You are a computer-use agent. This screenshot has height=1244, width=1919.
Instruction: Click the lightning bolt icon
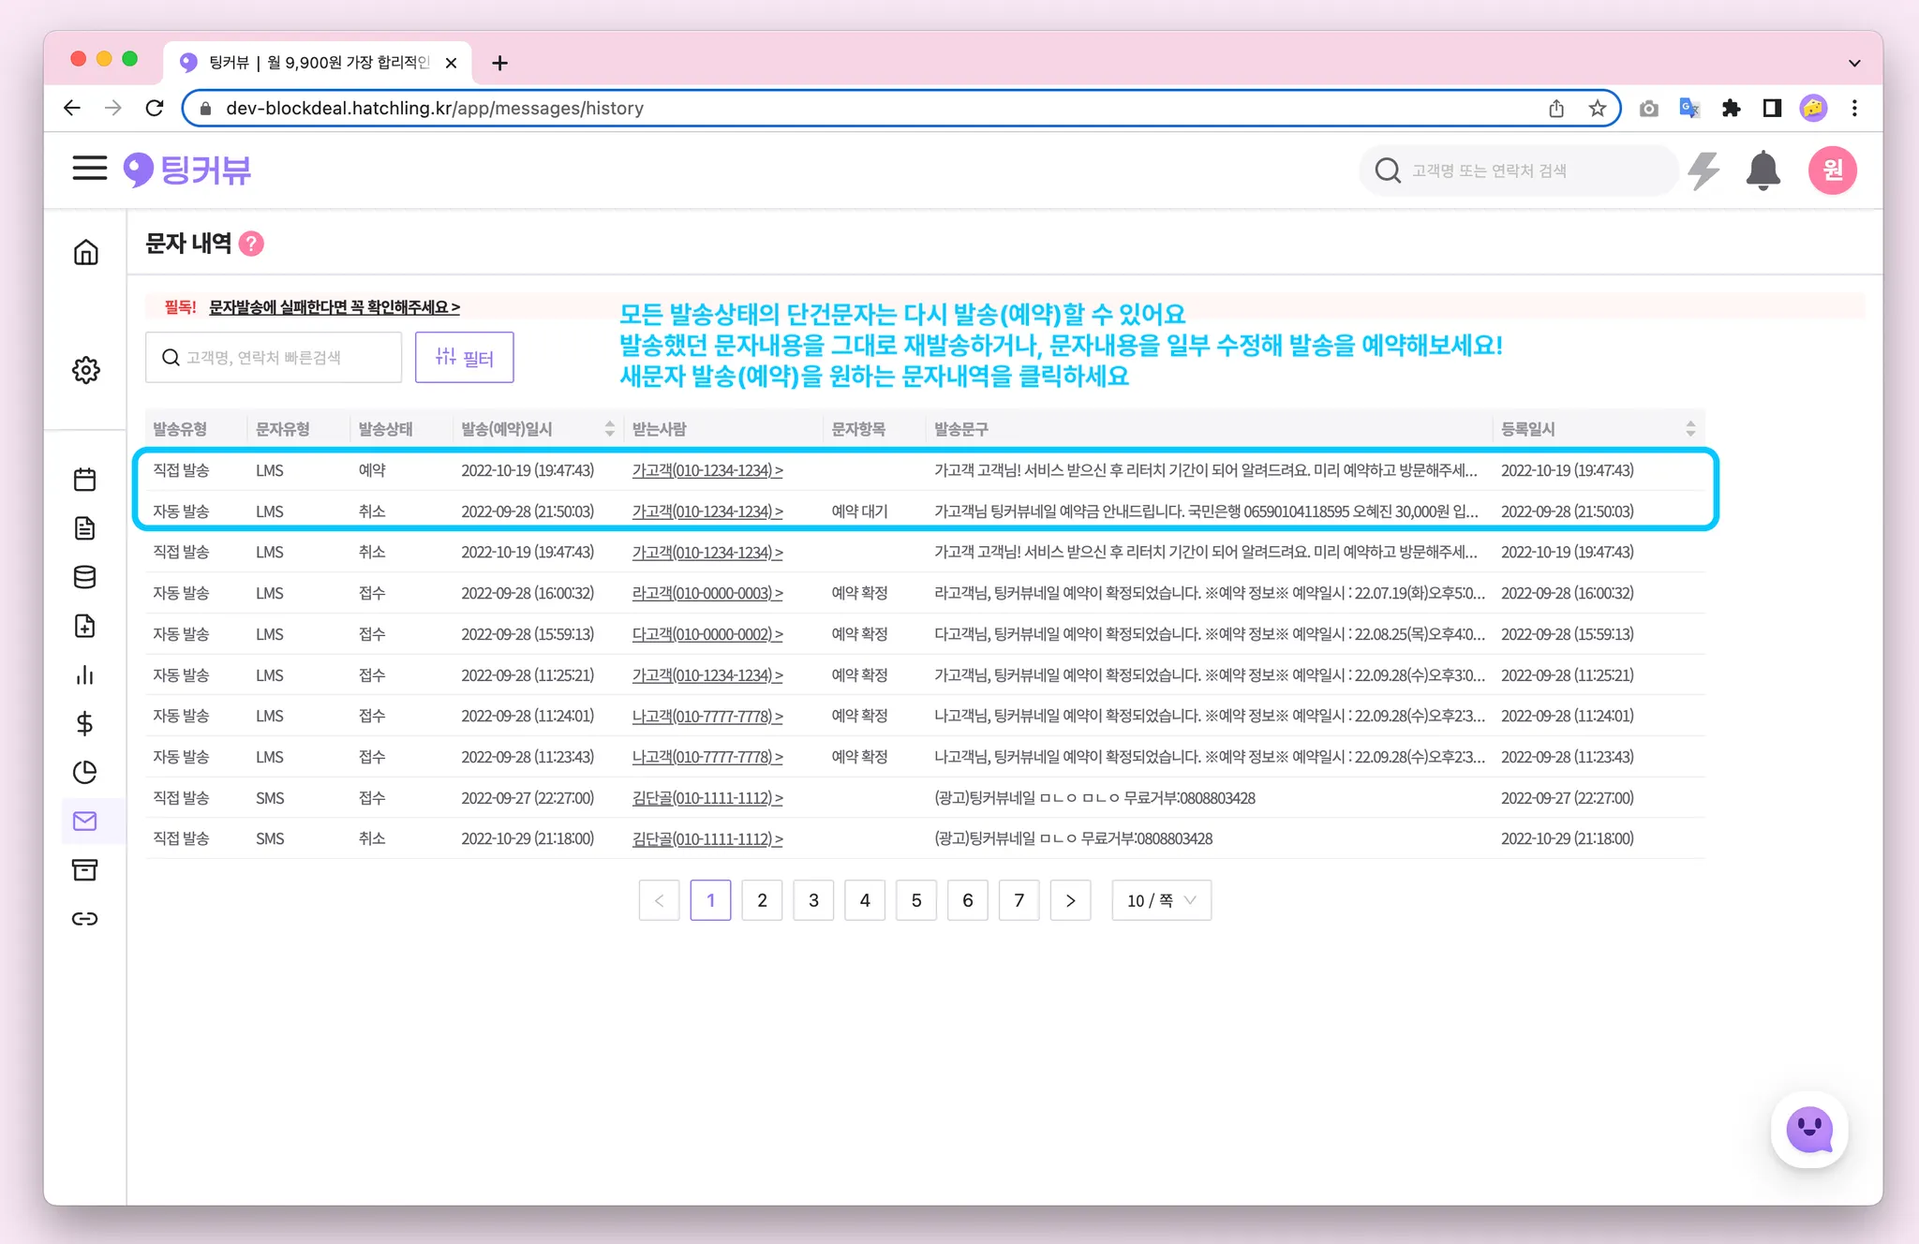coord(1703,170)
